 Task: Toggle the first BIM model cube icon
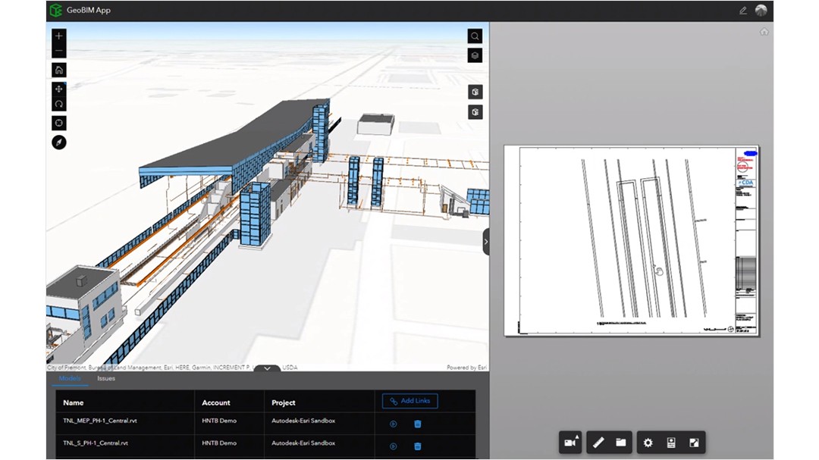[x=474, y=92]
